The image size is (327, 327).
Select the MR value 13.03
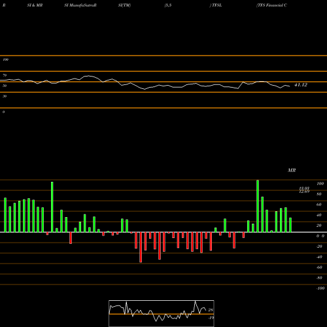pos(304,188)
